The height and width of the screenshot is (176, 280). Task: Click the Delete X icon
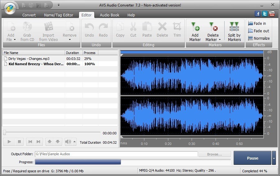tap(162, 27)
